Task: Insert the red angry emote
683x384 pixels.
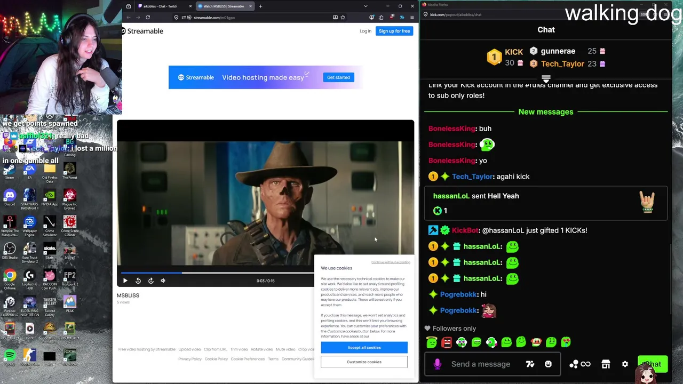Action: [x=447, y=342]
